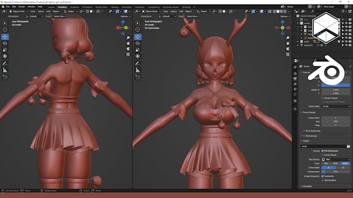This screenshot has width=353, height=198.
Task: Pick the Cursor tool in left viewport
Action: point(5,29)
